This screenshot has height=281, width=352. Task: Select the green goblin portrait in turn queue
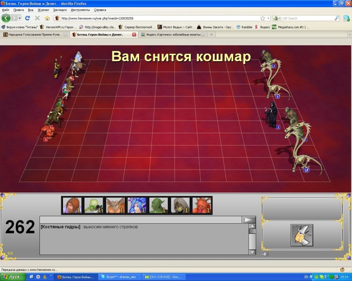(159, 205)
